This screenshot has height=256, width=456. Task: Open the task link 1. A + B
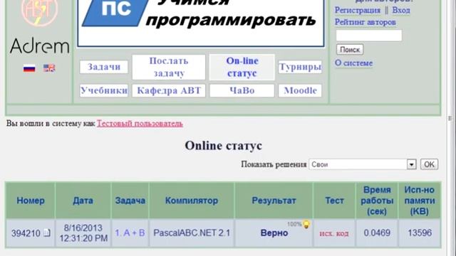click(130, 233)
